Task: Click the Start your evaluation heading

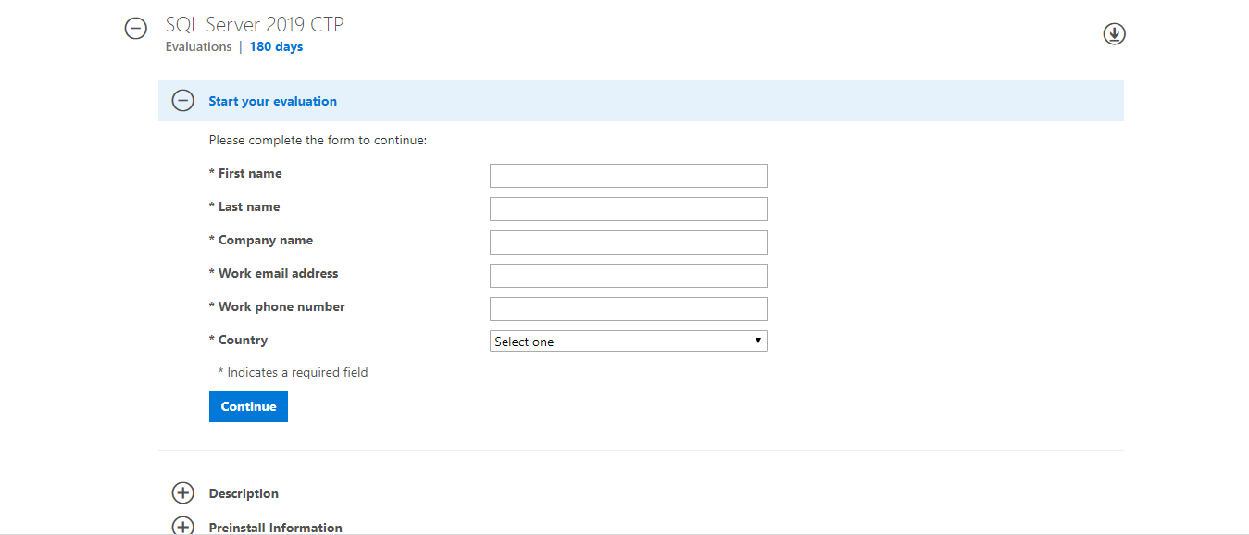Action: coord(272,101)
